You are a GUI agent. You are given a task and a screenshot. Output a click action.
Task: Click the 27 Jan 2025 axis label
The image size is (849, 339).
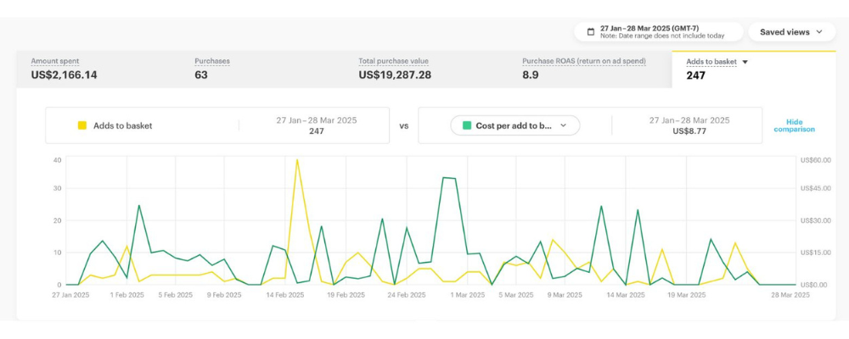coord(70,295)
